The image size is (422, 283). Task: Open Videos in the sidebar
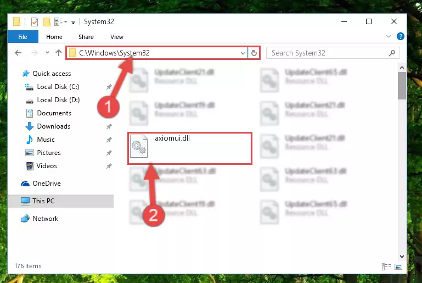tap(47, 166)
